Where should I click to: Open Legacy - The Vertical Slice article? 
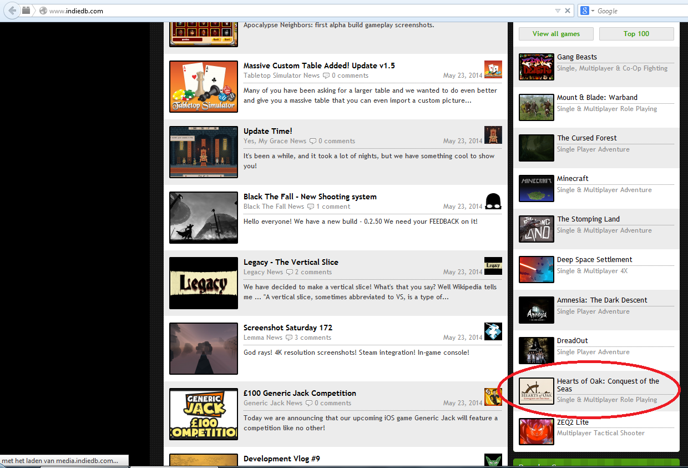(x=291, y=262)
